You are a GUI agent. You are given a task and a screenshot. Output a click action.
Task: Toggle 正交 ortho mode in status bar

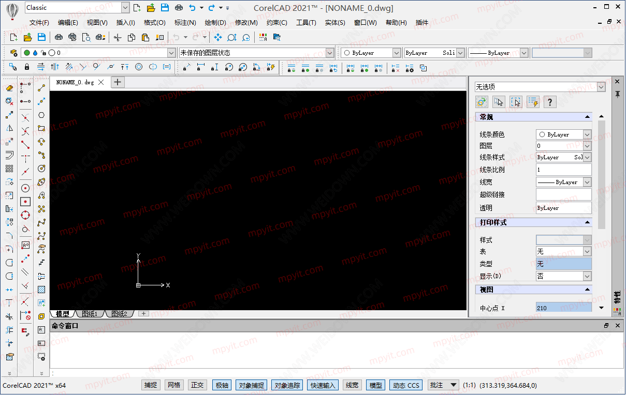[x=198, y=385]
